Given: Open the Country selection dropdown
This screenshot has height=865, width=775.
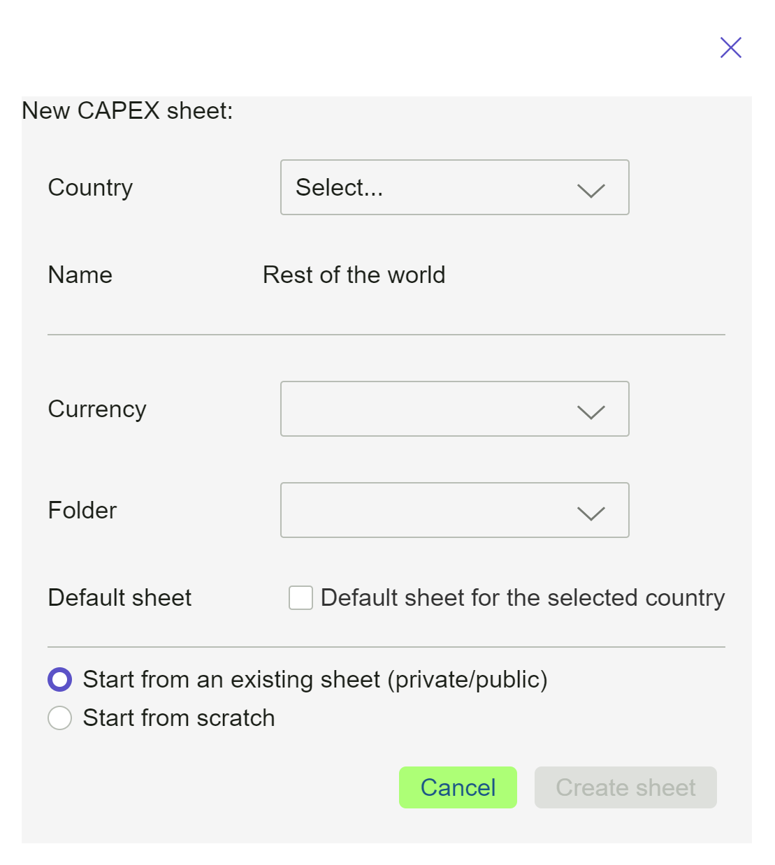Looking at the screenshot, I should click(x=454, y=187).
